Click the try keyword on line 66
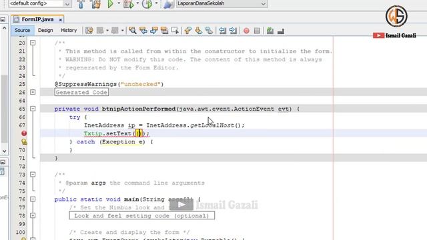This screenshot has width=427, height=240. [75, 117]
